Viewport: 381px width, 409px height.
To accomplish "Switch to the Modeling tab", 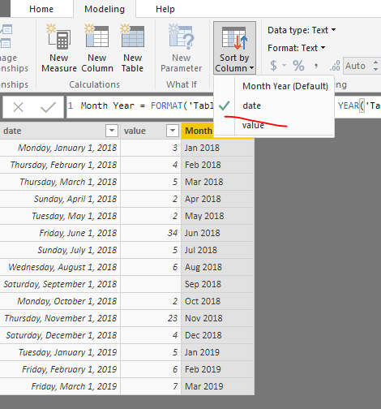I will [105, 9].
